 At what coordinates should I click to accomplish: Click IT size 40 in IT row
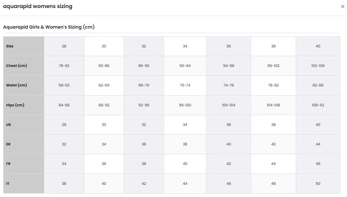coord(104,183)
